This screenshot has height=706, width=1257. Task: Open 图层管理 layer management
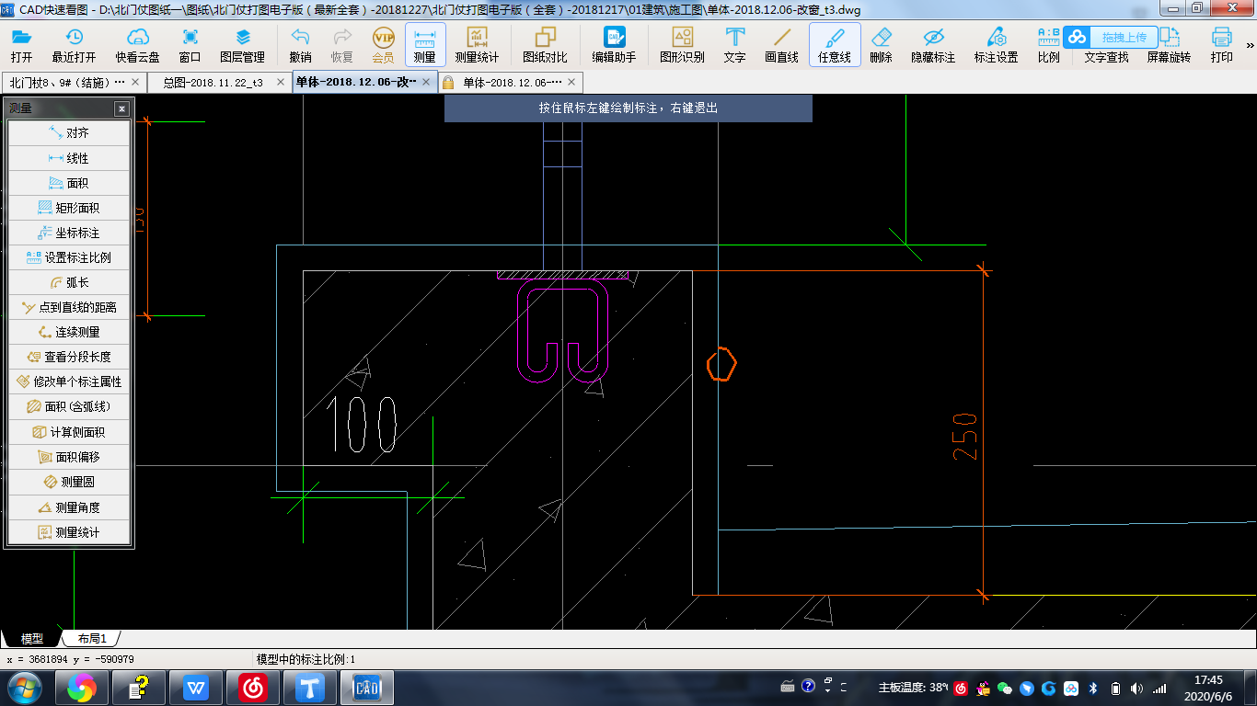(x=242, y=44)
